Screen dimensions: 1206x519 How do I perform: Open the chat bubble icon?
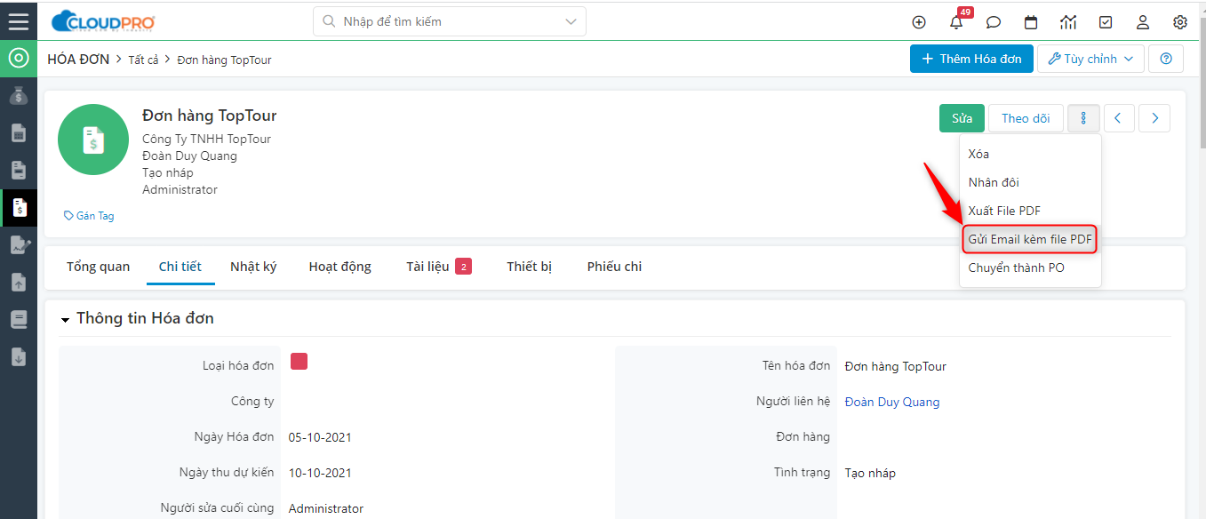coord(994,22)
